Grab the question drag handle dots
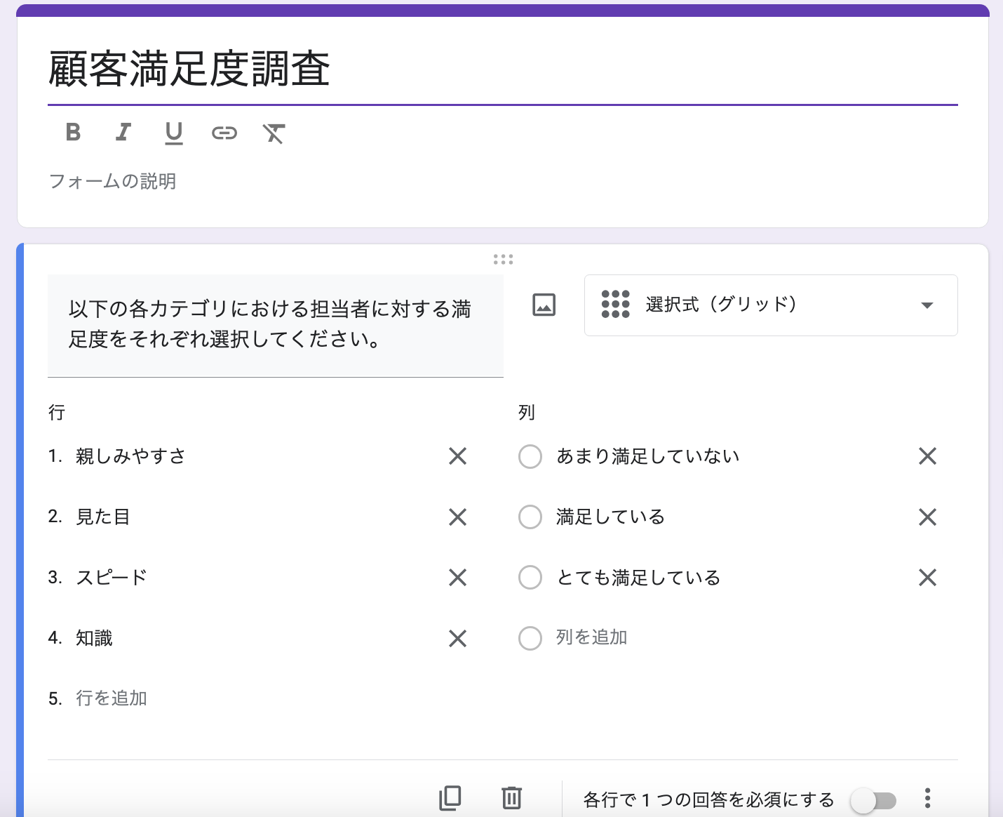Viewport: 1003px width, 817px height. 503,260
